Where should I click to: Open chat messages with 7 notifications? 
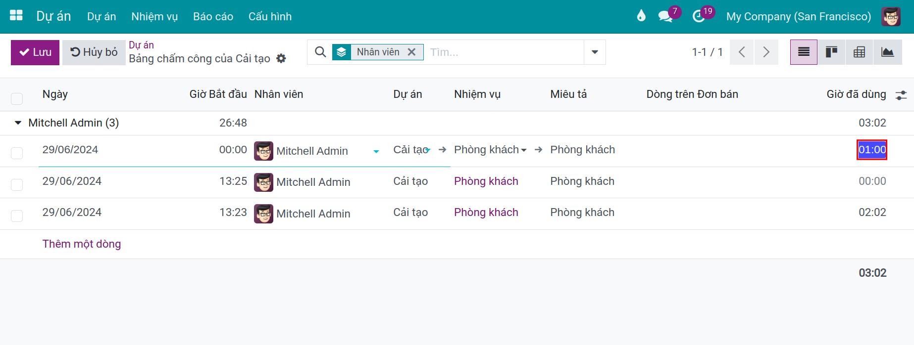coord(666,16)
